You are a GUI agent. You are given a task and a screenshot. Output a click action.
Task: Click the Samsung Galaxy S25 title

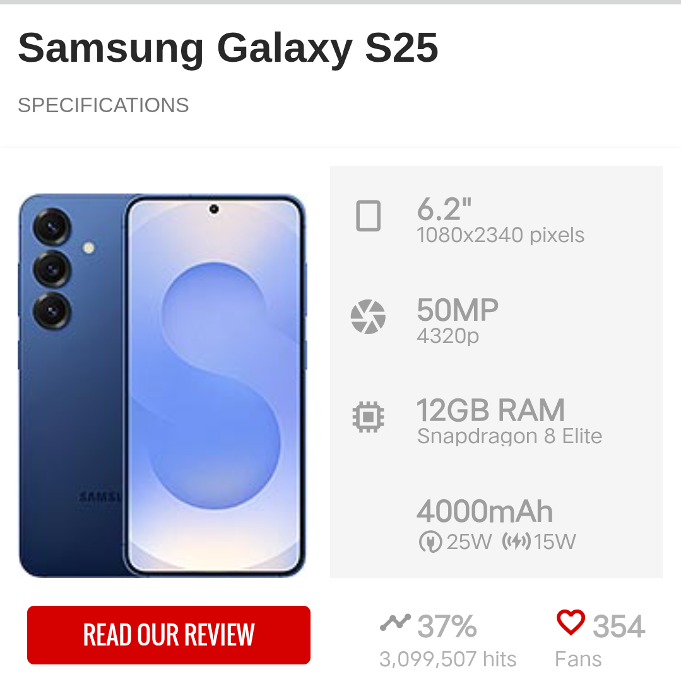(x=228, y=47)
